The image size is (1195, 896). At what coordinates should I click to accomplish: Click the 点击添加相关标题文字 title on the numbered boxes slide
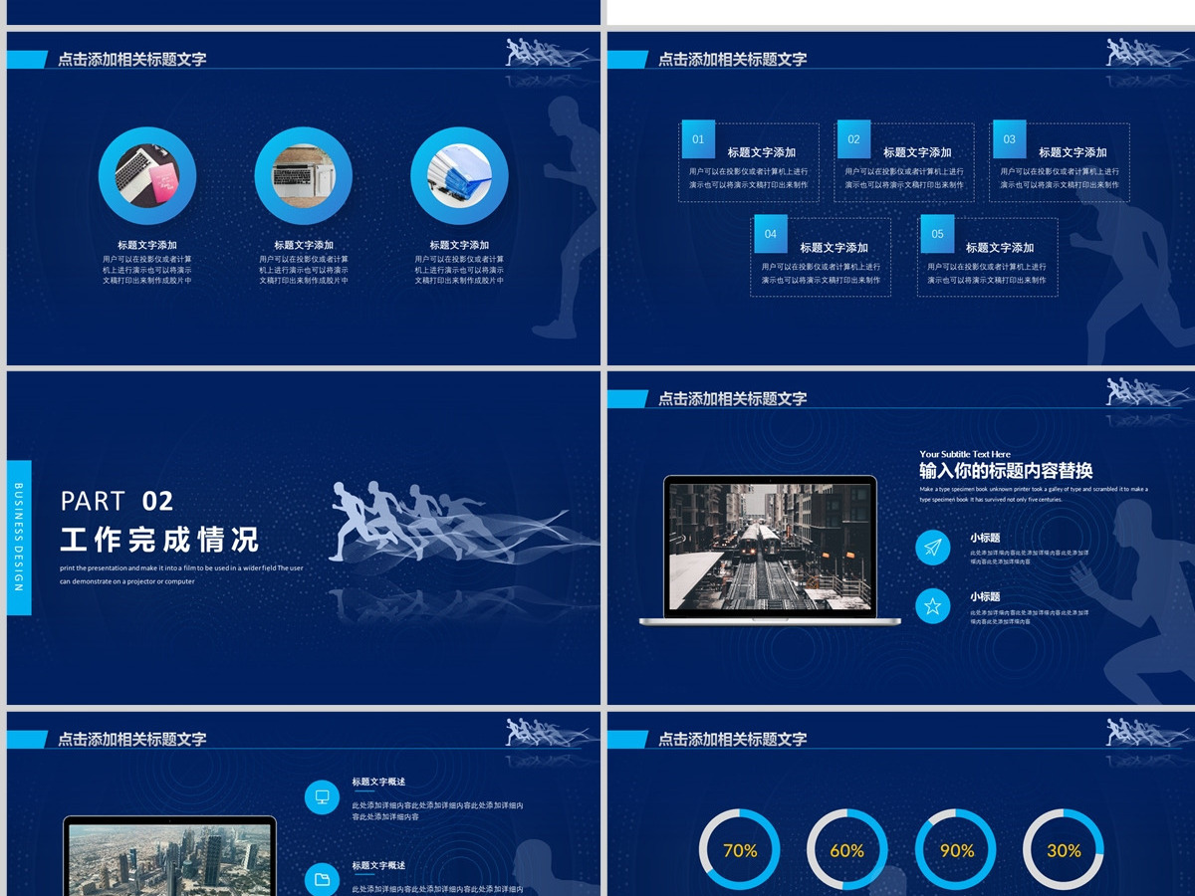[733, 59]
